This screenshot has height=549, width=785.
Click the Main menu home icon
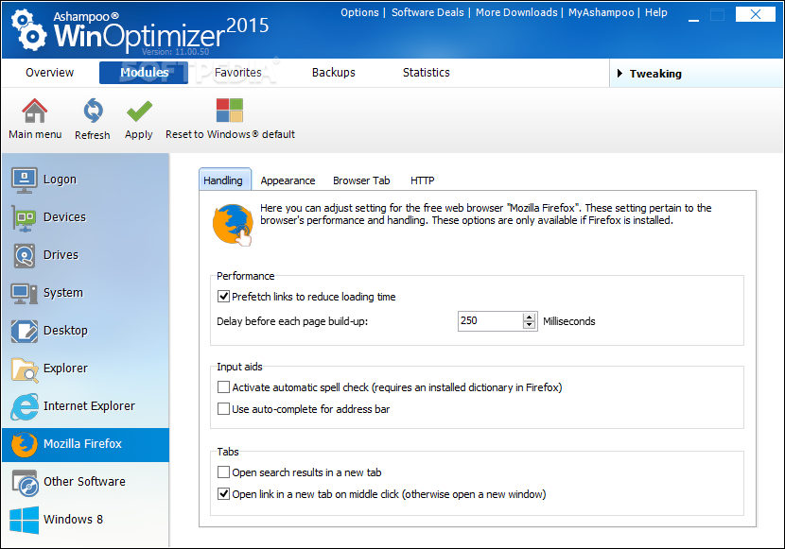pos(35,111)
